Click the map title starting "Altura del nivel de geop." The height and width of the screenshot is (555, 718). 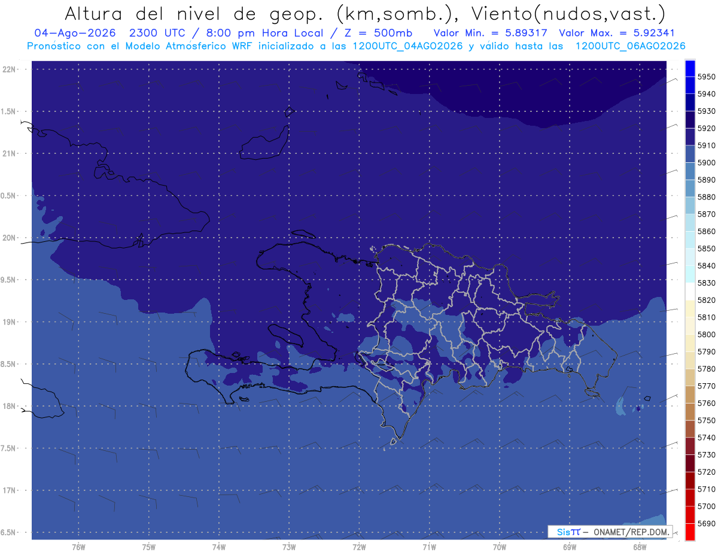(x=364, y=13)
